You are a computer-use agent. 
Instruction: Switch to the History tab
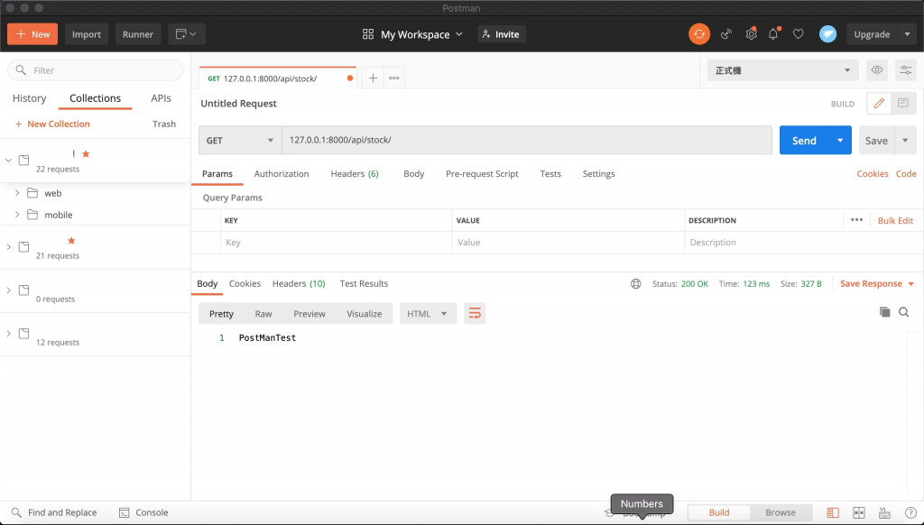[30, 98]
